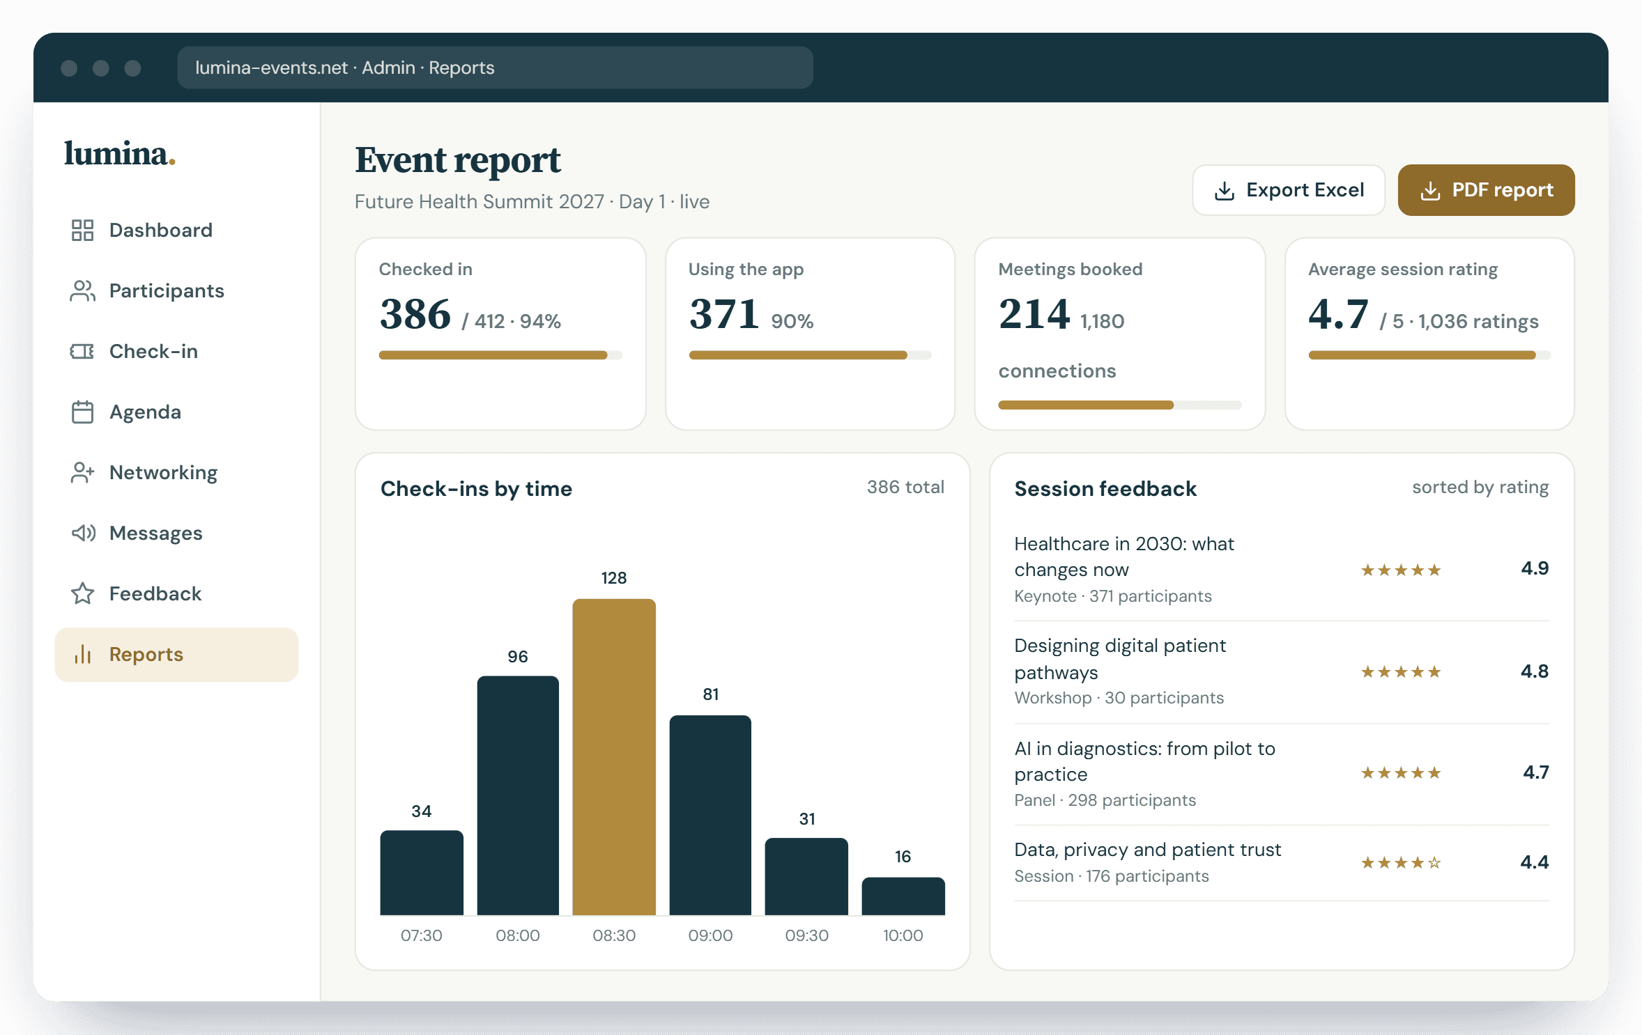Click the 10:00 bar showing 16
Image resolution: width=1642 pixels, height=1035 pixels.
click(903, 896)
